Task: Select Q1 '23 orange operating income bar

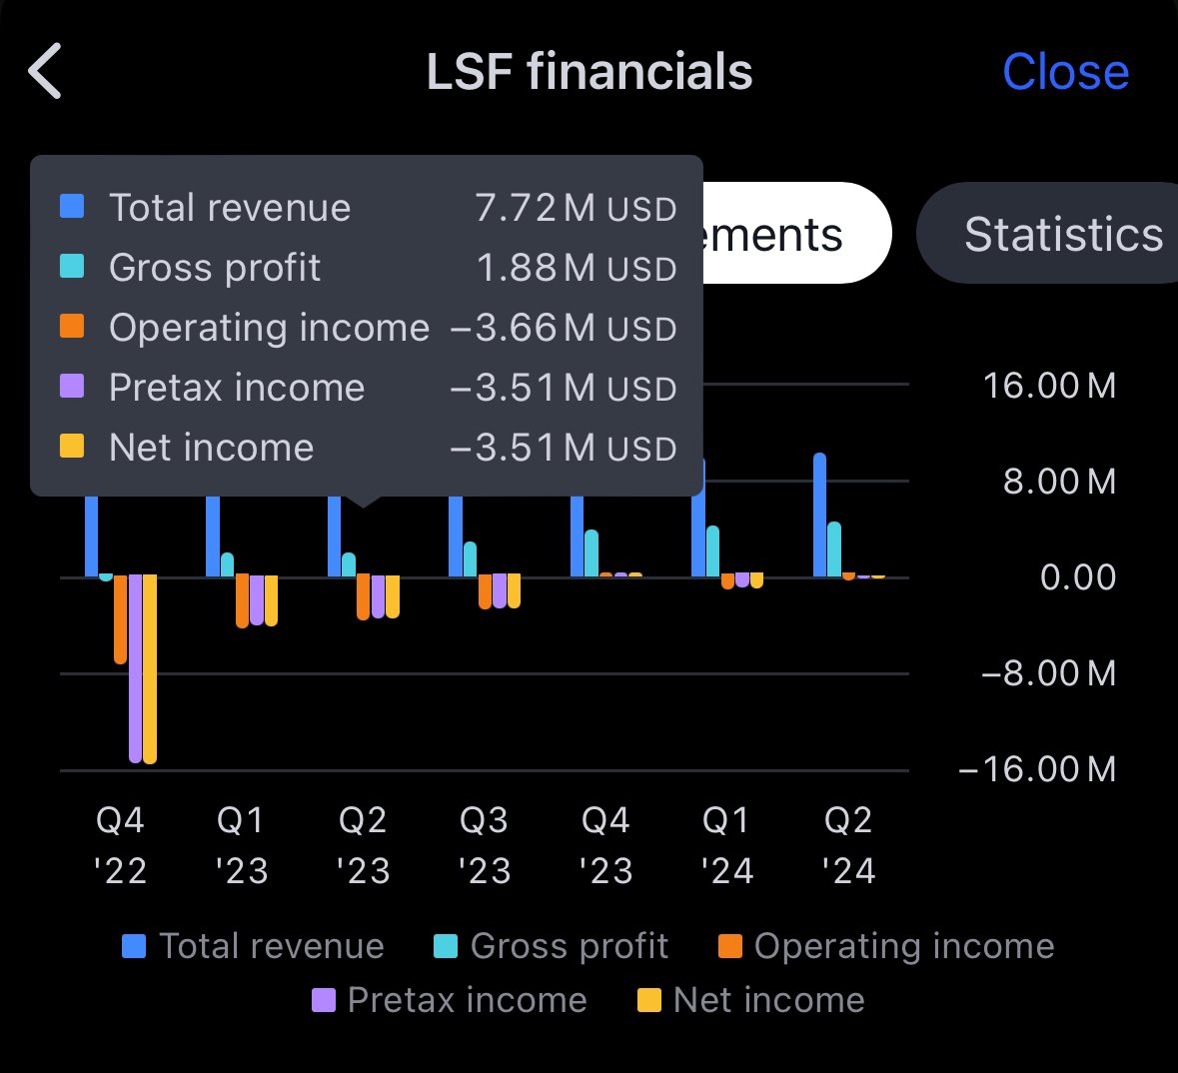Action: tap(242, 601)
